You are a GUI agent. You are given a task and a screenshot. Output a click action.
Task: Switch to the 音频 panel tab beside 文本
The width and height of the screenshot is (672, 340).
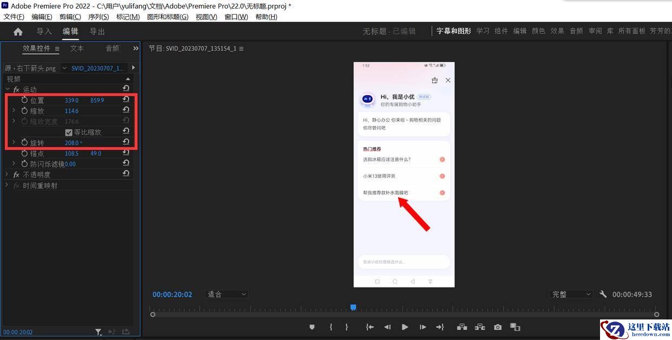113,49
